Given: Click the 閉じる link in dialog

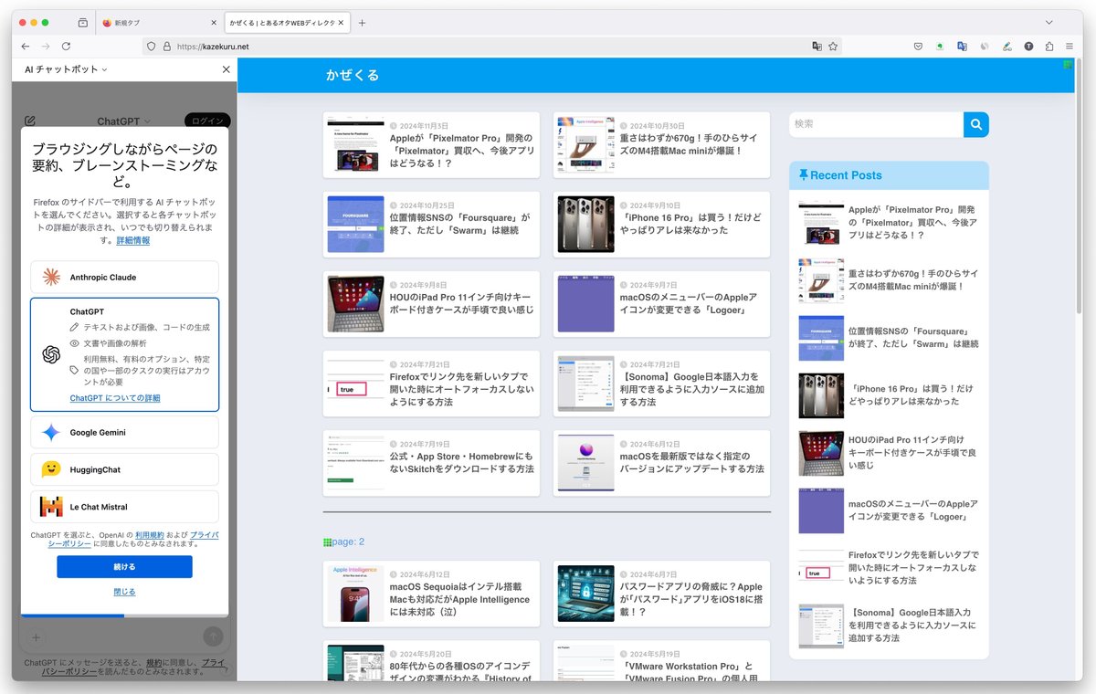Looking at the screenshot, I should tap(124, 592).
